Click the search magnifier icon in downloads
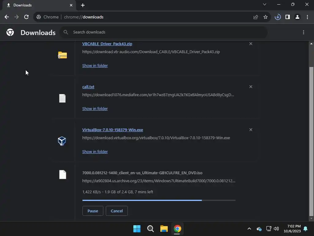 (x=66, y=32)
